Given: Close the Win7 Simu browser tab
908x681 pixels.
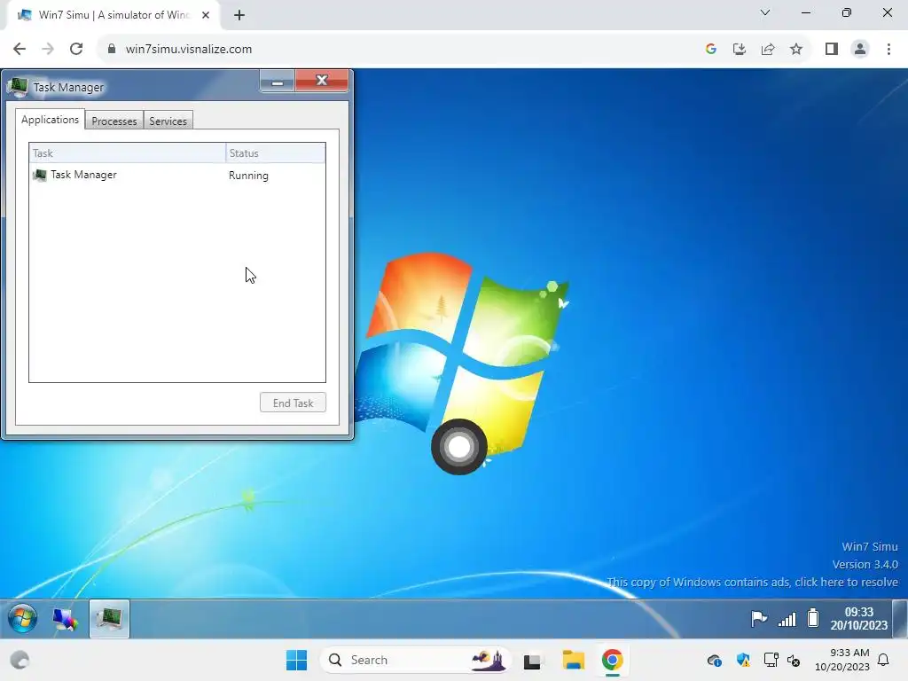Looking at the screenshot, I should pos(206,15).
